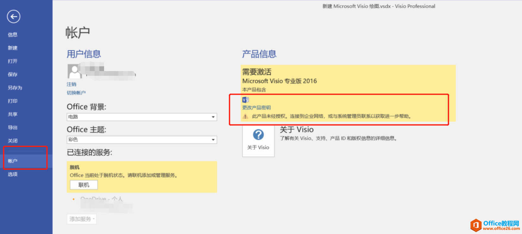Click the 注销 sign-out link

tap(71, 84)
